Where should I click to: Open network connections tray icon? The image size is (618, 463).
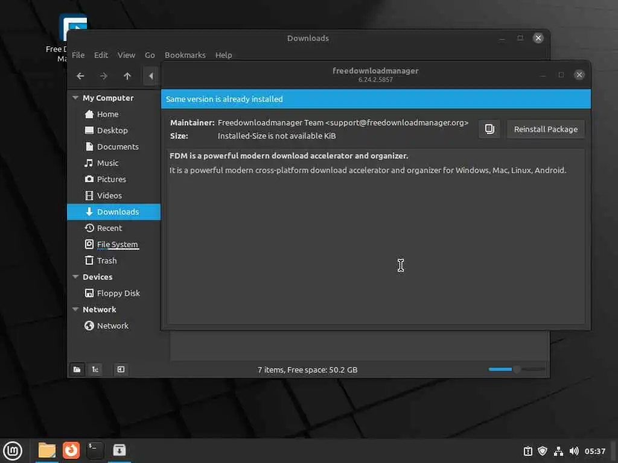coord(558,451)
